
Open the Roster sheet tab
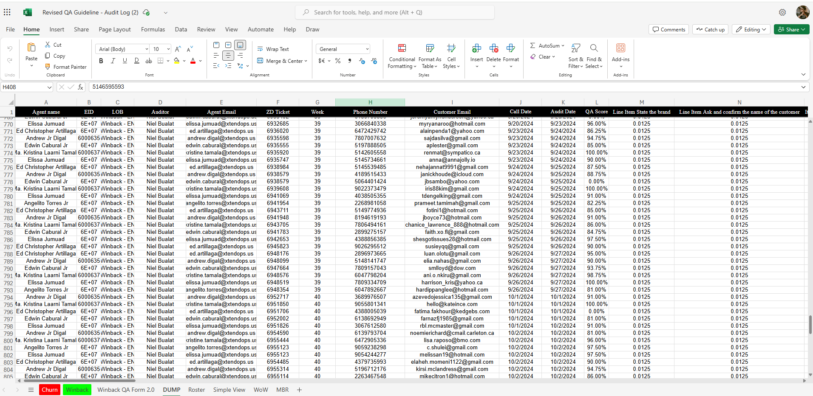click(x=197, y=390)
